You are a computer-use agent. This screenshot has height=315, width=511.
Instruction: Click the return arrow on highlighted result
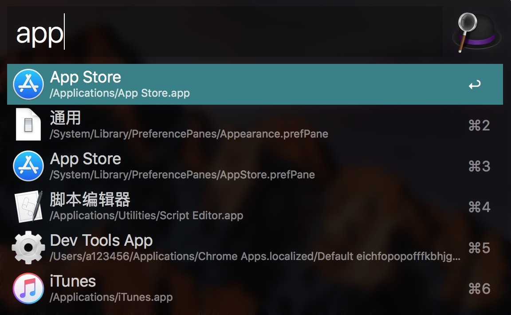click(x=475, y=84)
